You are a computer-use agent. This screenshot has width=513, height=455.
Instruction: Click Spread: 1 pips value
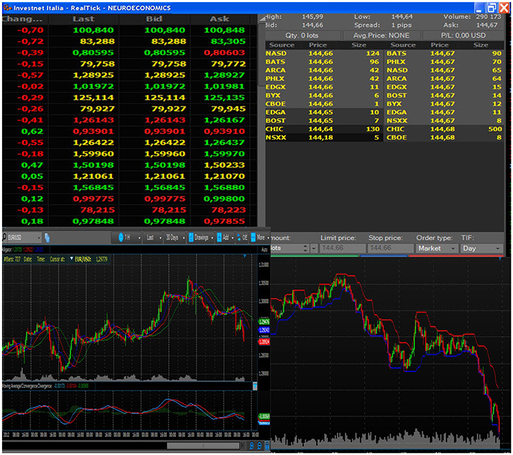coord(401,25)
